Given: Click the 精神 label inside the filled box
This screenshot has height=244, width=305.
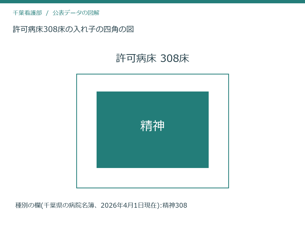Looking at the screenshot, I should coord(152,126).
